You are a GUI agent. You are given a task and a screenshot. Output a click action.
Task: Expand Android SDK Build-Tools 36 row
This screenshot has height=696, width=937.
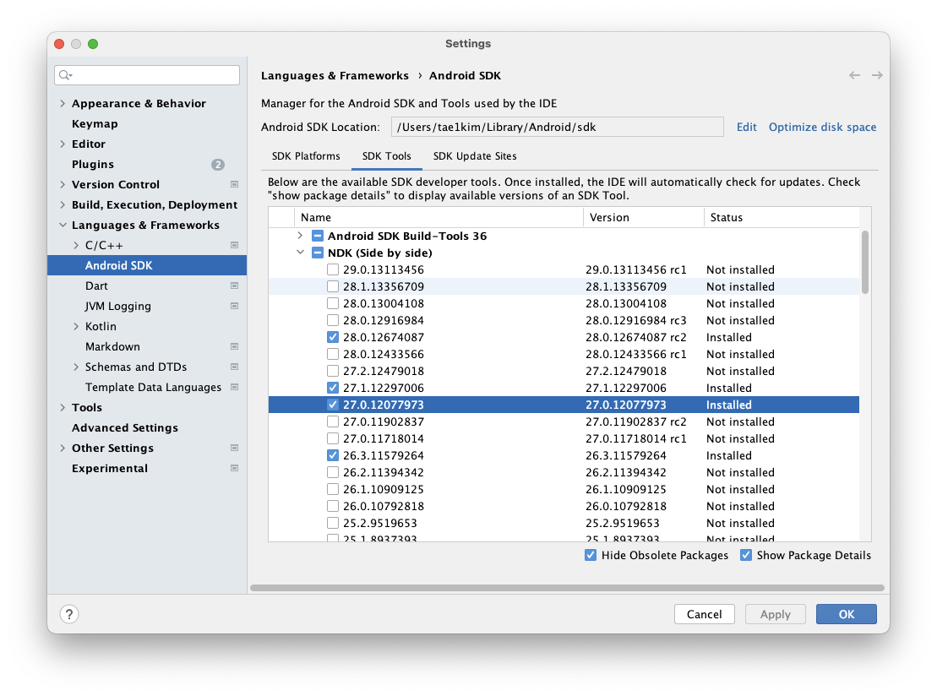300,236
